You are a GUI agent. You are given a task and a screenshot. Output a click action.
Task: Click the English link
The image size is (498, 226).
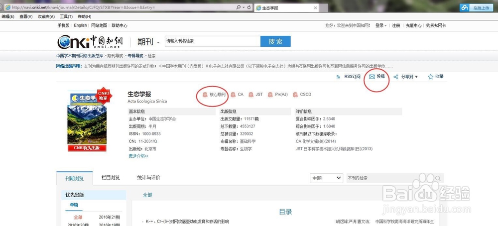pos(80,25)
